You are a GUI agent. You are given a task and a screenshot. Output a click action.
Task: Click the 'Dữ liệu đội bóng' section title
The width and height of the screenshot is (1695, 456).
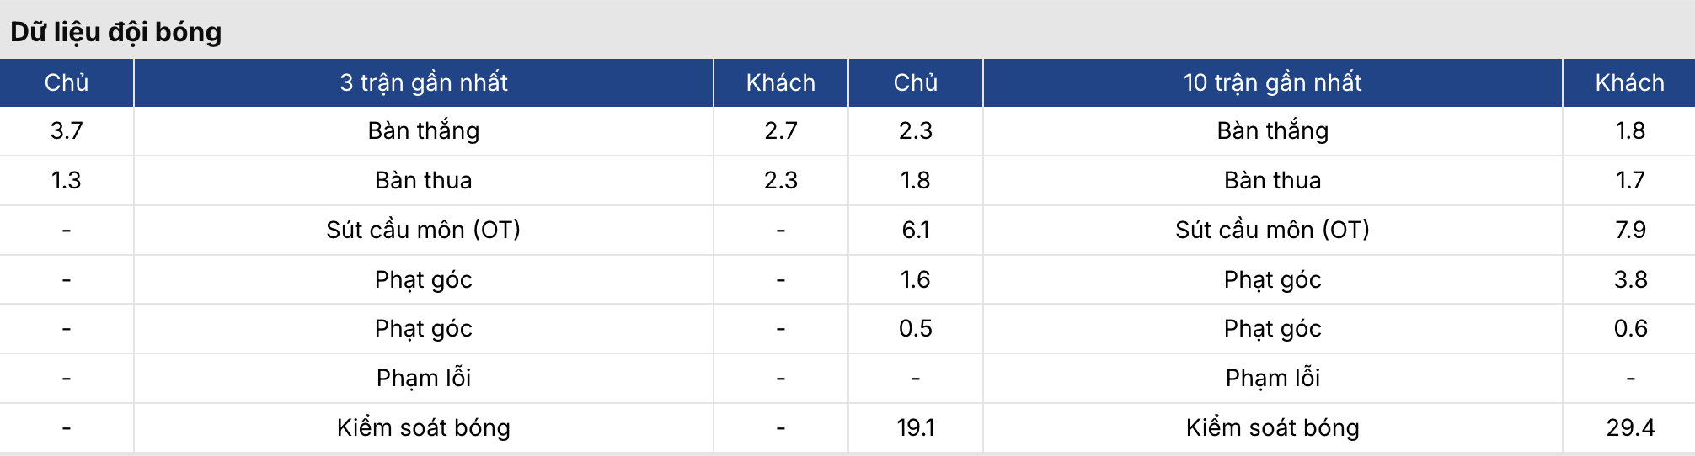(116, 32)
